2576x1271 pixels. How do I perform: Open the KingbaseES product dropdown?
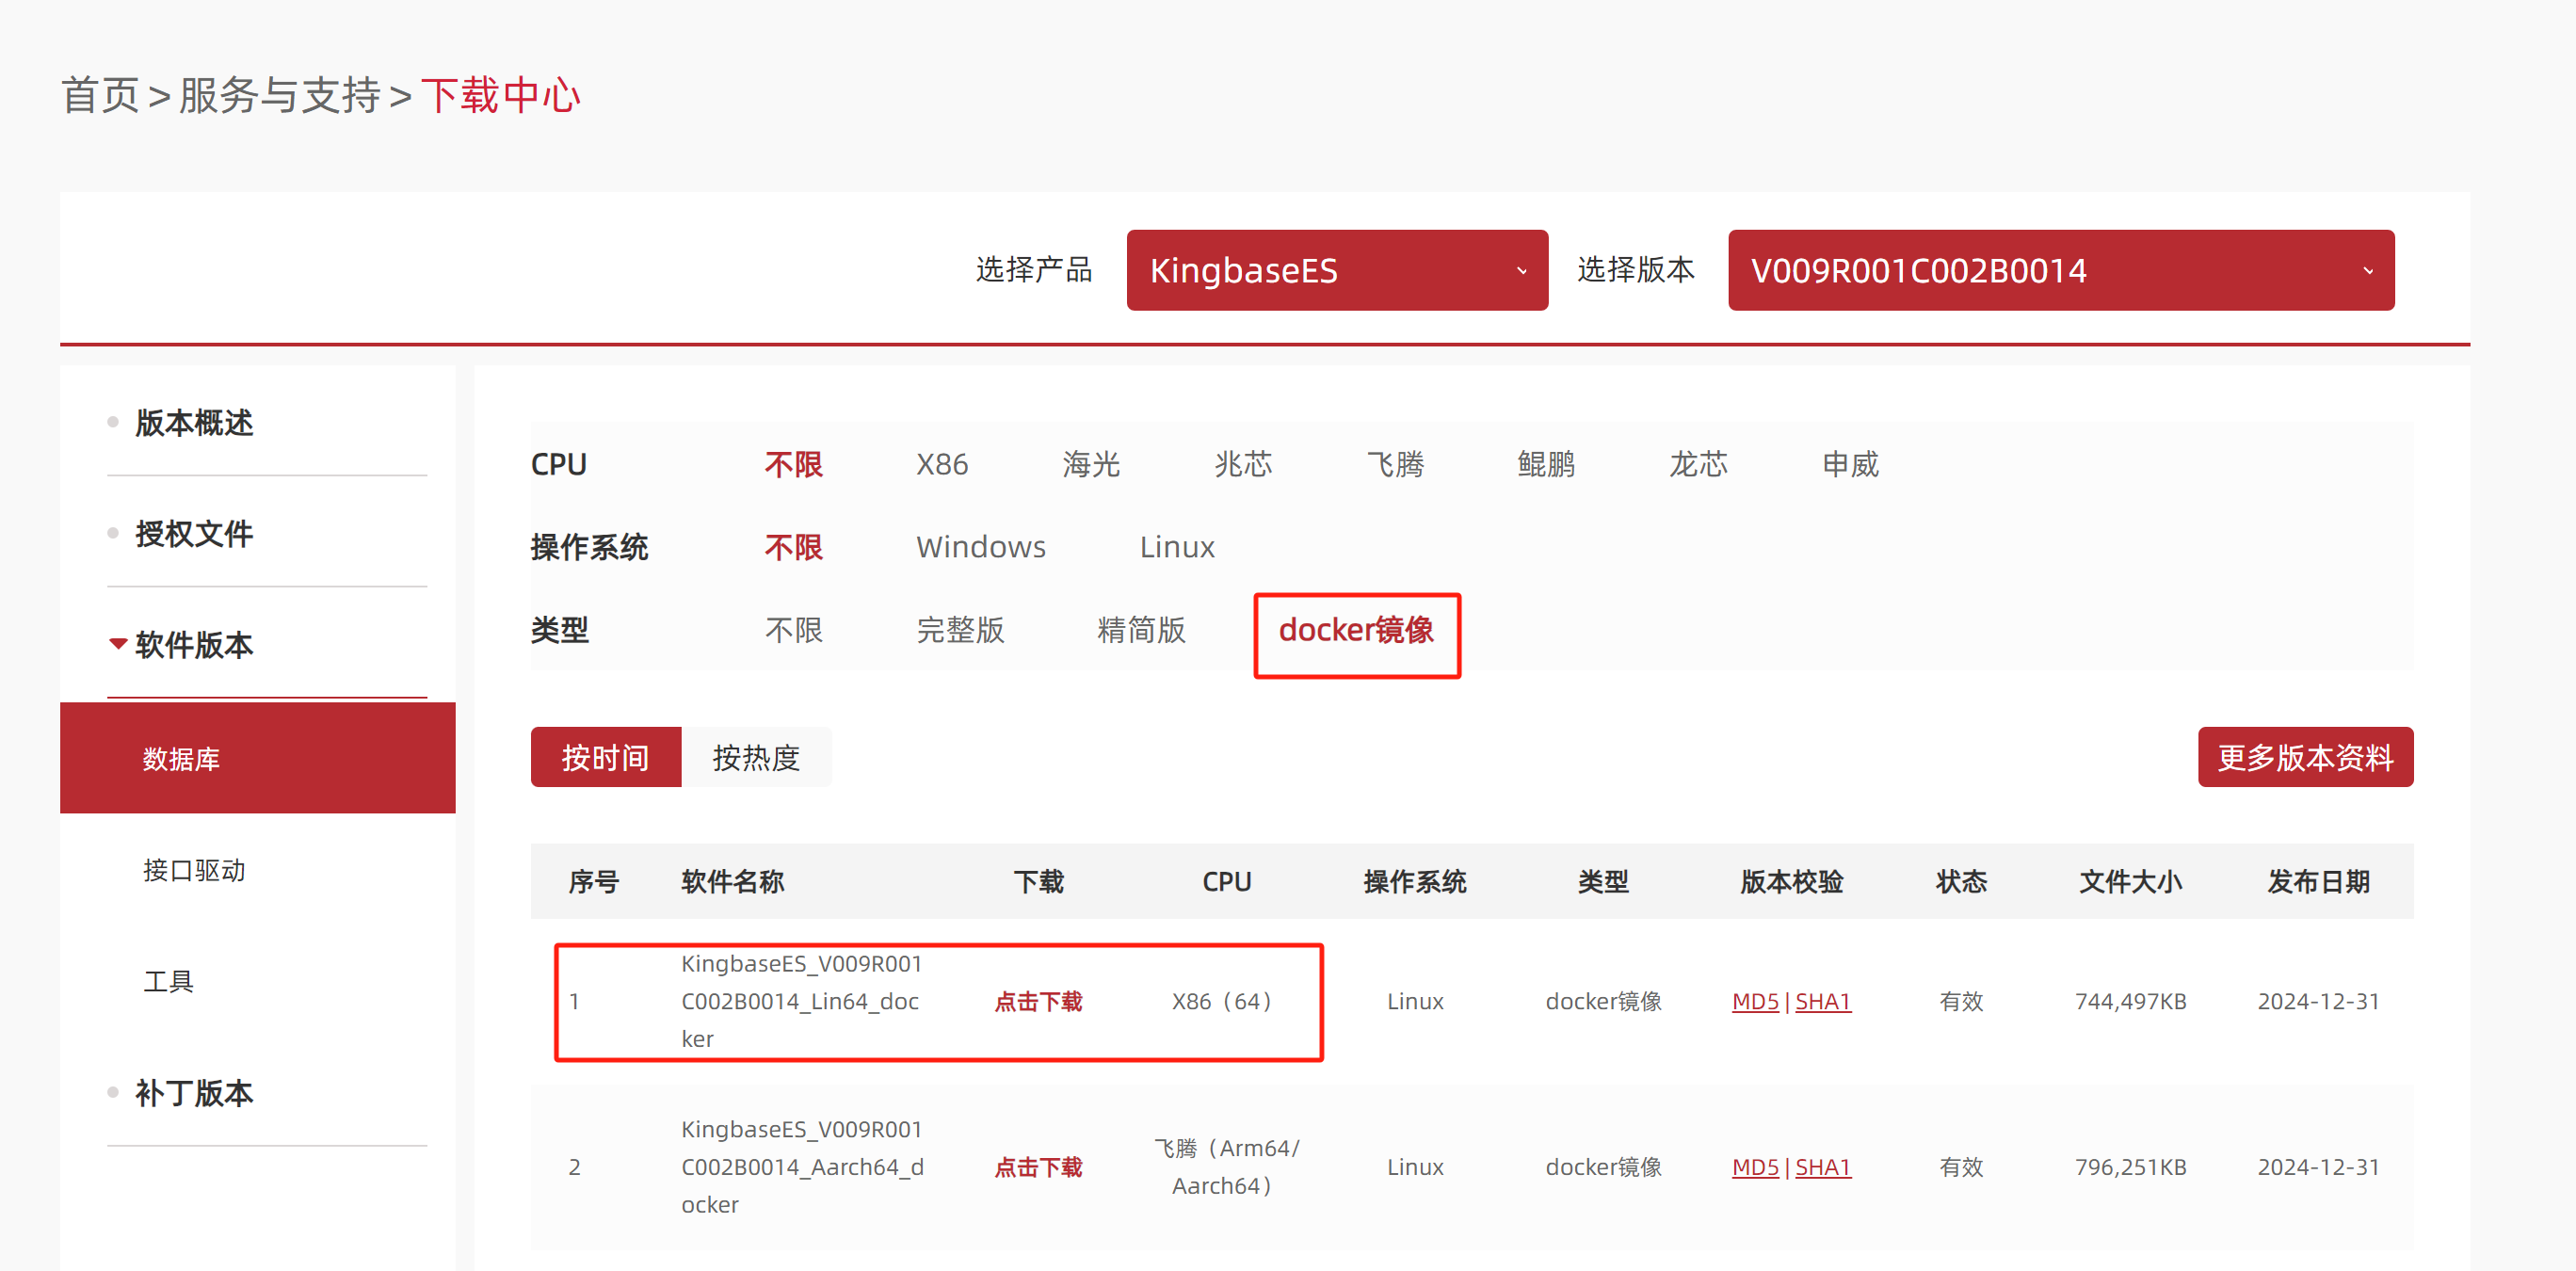pos(1336,270)
